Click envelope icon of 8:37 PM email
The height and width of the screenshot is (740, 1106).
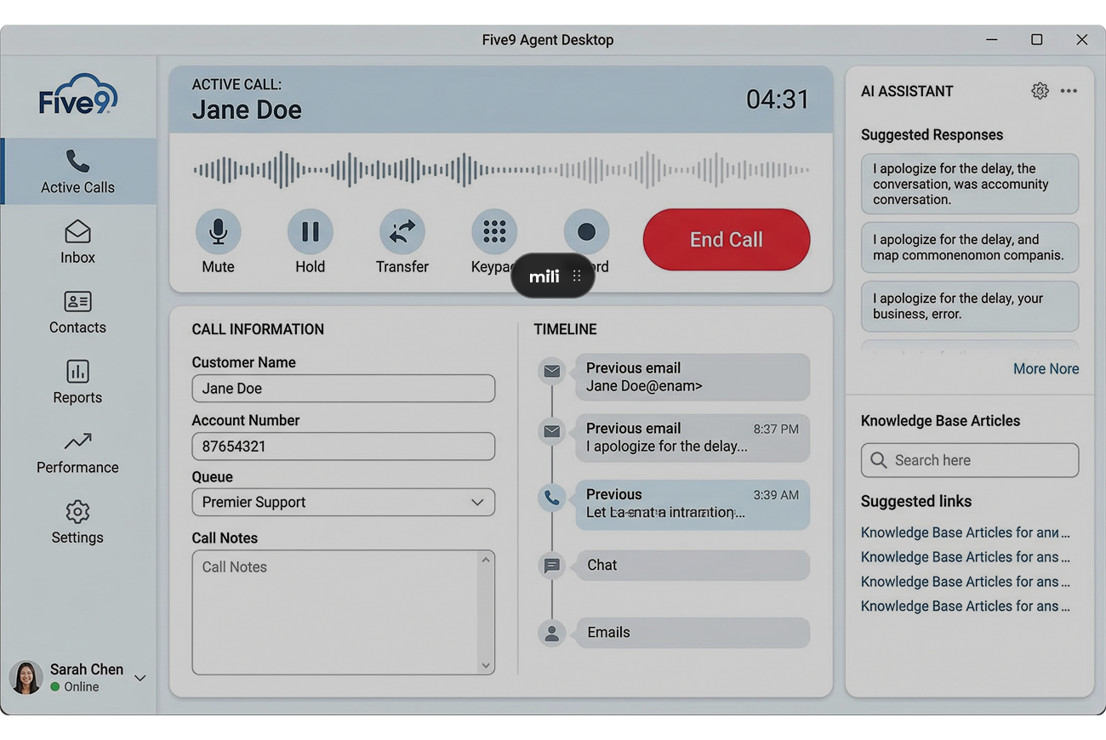pos(552,431)
